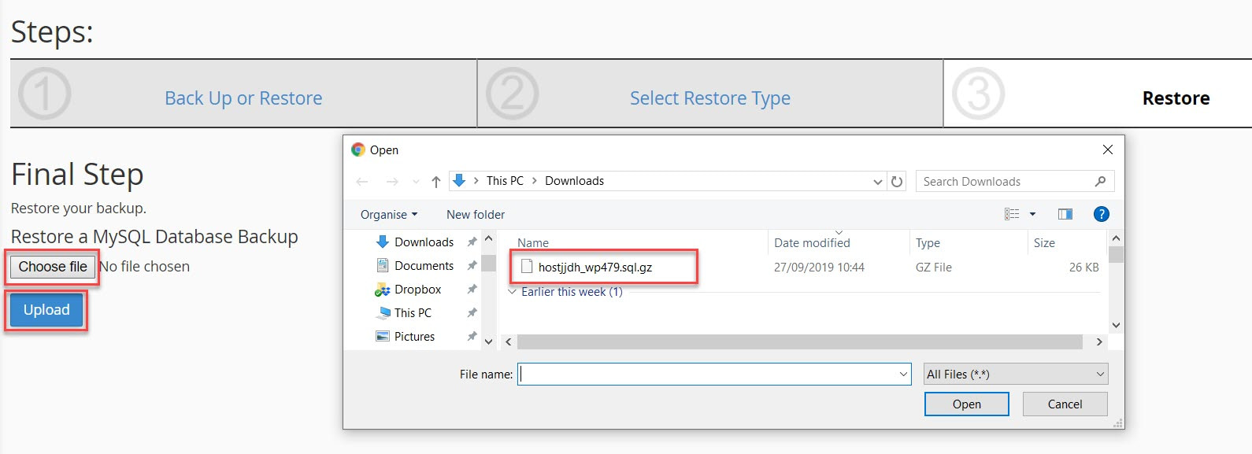The image size is (1252, 454).
Task: Open the recent locations chevron
Action: pos(417,182)
